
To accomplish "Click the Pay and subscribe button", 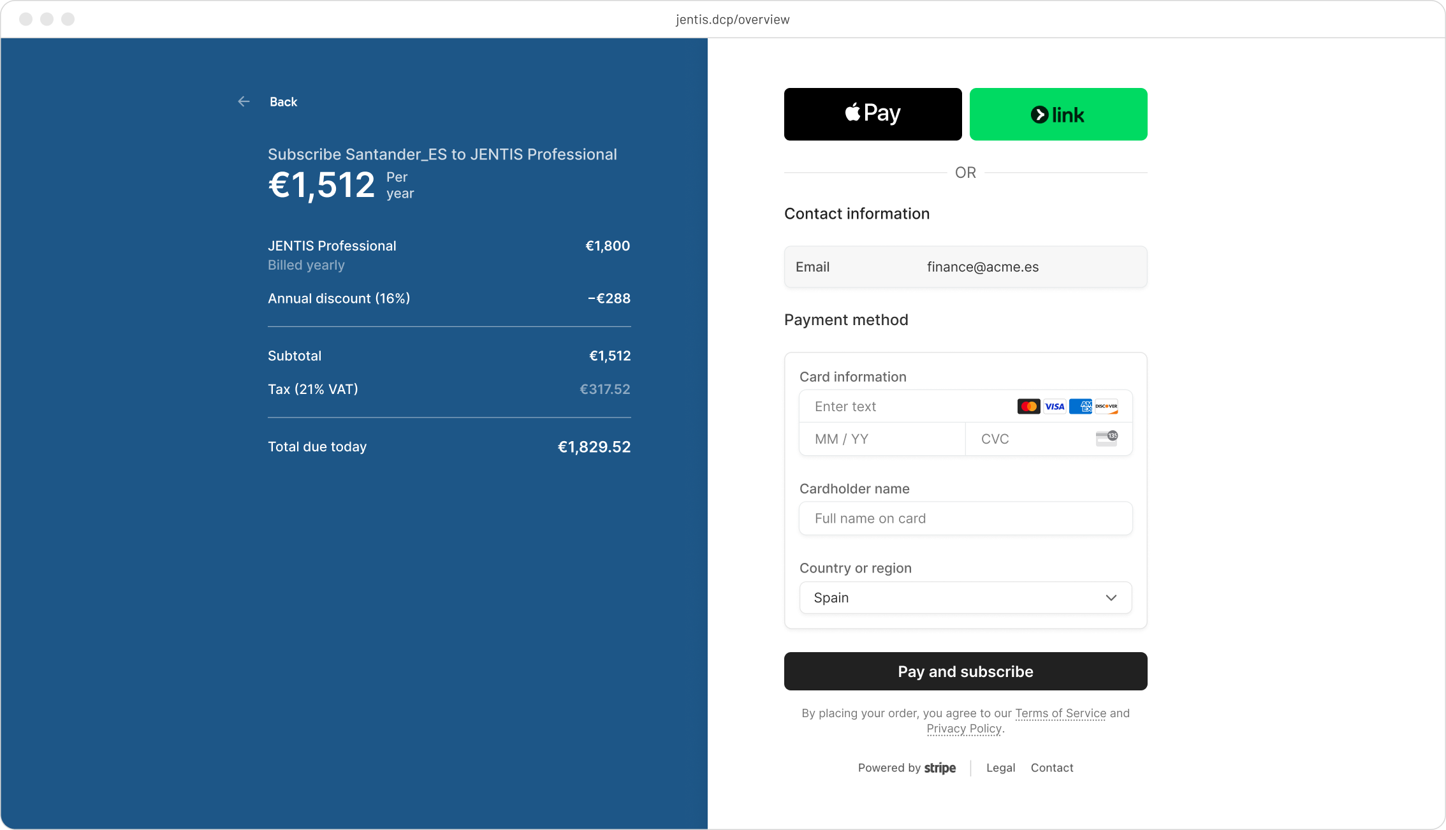I will pos(965,671).
